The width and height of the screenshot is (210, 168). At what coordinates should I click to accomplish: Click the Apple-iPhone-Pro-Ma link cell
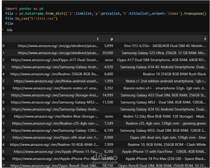[x=55, y=159]
